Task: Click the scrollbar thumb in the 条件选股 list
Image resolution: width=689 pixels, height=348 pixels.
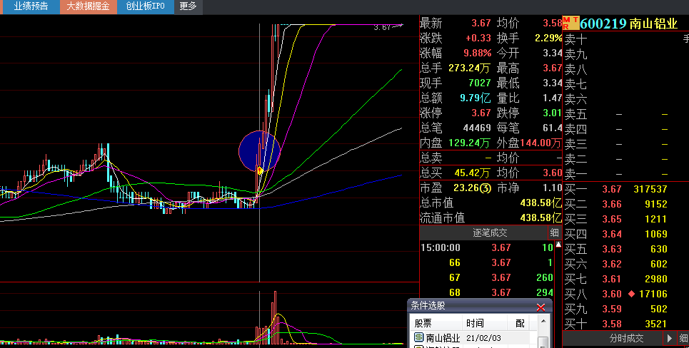Action: tap(543, 342)
